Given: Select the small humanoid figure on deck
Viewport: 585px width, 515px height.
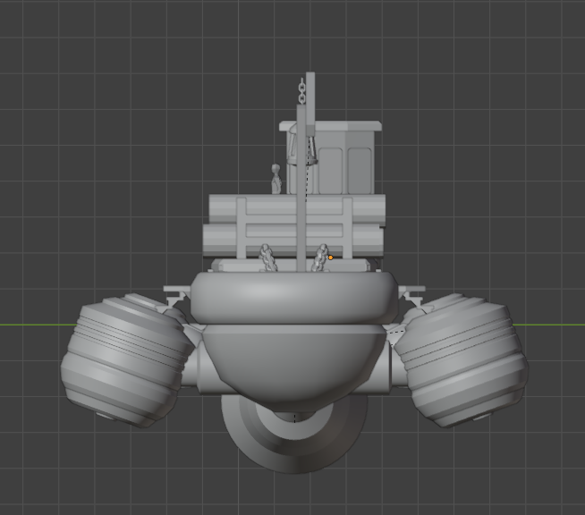Looking at the screenshot, I should [x=276, y=179].
